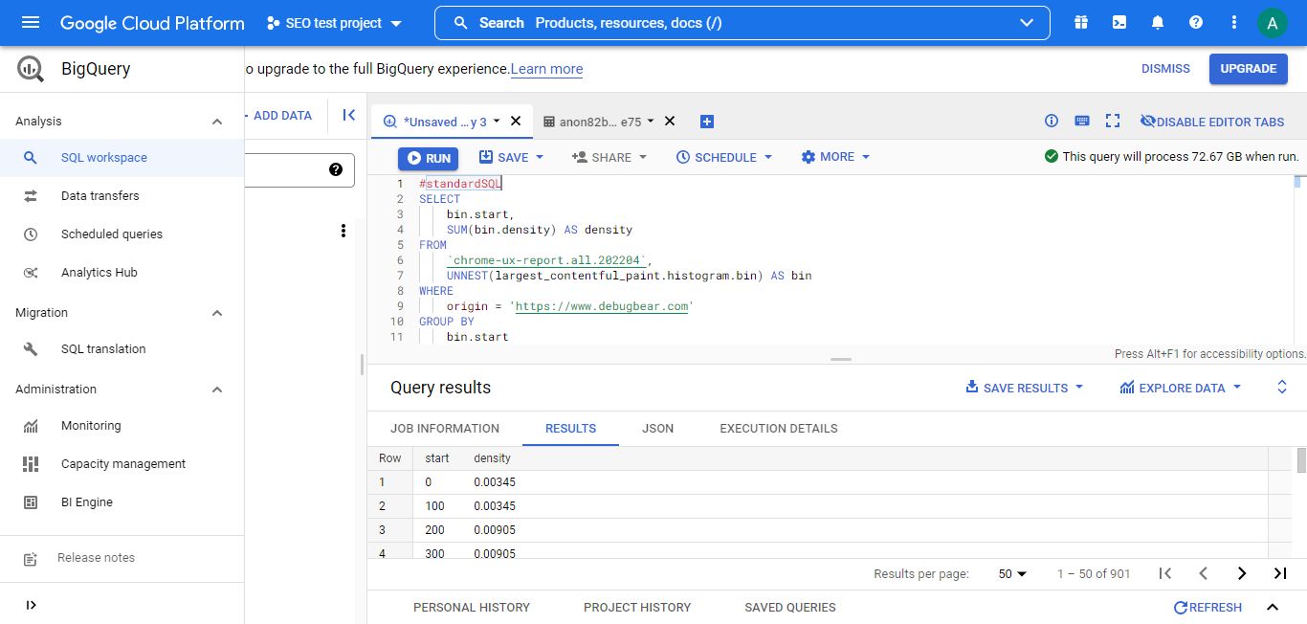This screenshot has height=624, width=1307.
Task: Follow the Learn more link
Action: pos(546,69)
